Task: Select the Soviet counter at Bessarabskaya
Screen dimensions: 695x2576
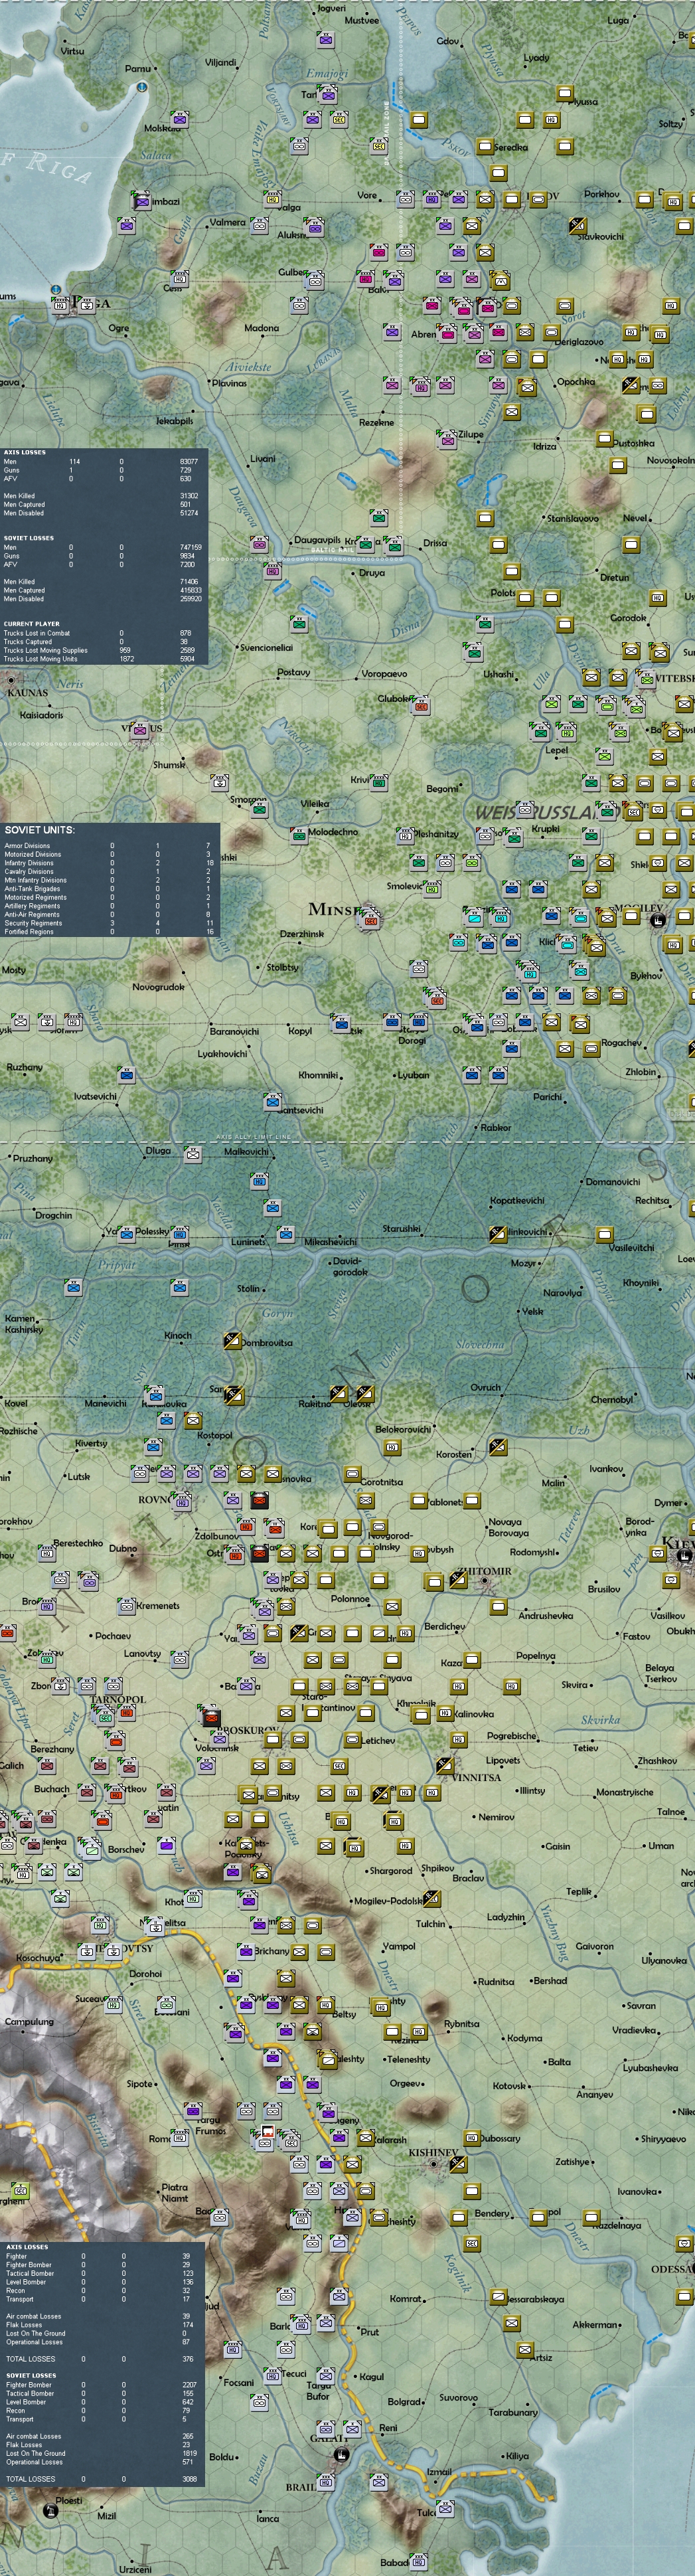Action: tap(498, 2296)
